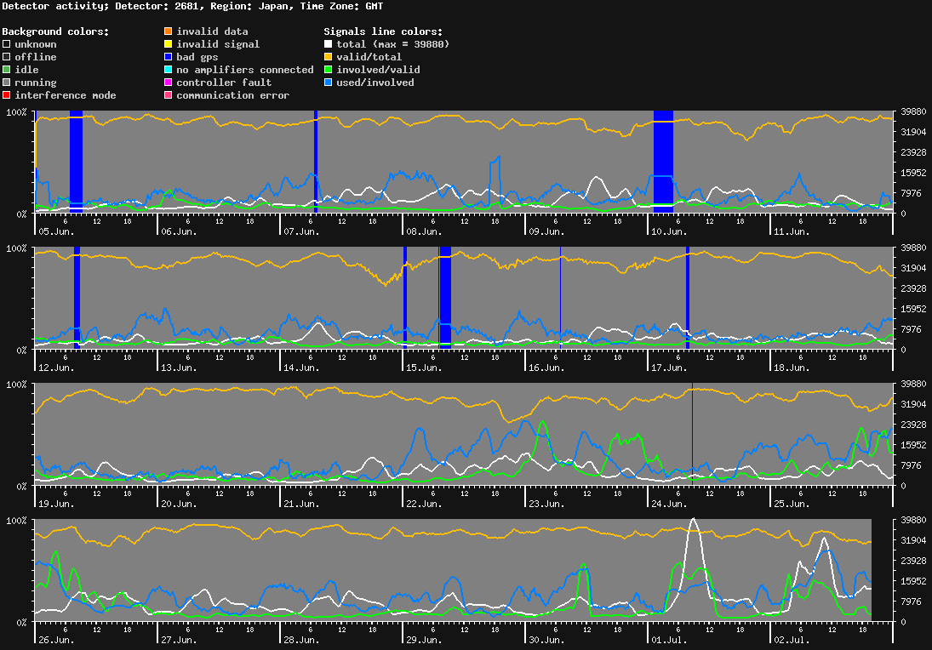
Task: Click the '19.Jun.' date label
Action: pos(56,504)
